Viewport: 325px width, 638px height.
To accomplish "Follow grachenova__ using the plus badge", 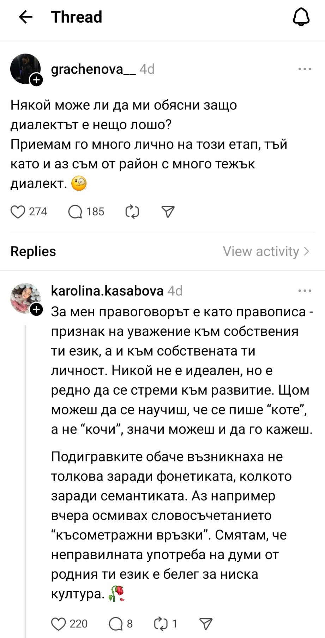I will click(36, 80).
